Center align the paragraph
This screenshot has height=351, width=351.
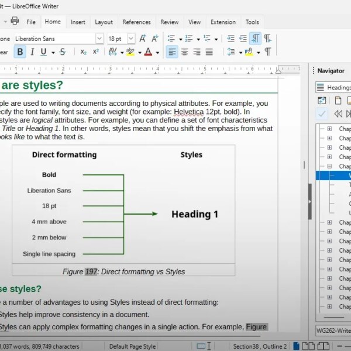[x=184, y=52]
